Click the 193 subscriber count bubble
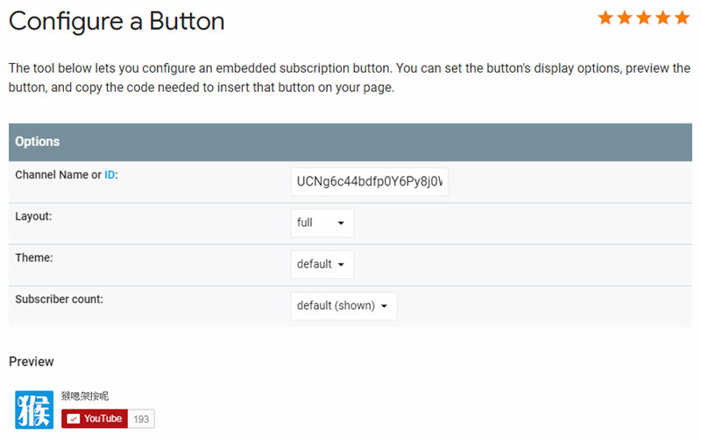Viewport: 701px width, 441px height. coord(141,419)
